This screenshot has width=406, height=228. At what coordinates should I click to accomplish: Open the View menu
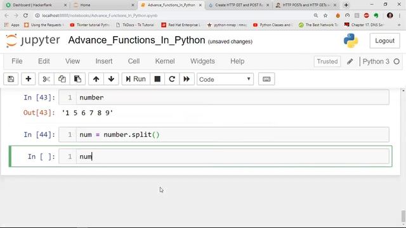coord(72,61)
